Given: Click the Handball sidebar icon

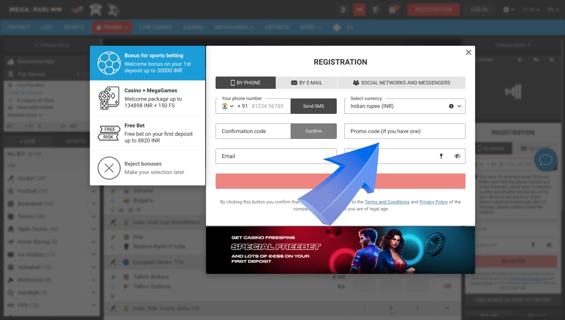Looking at the screenshot, I should pyautogui.click(x=11, y=293).
